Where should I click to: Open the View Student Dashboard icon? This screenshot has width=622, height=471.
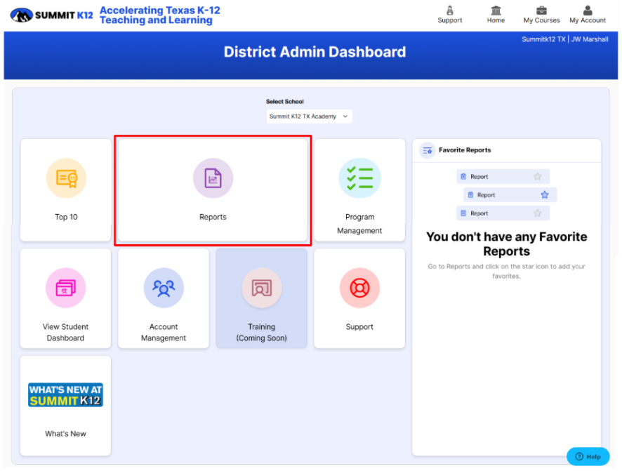pyautogui.click(x=66, y=288)
